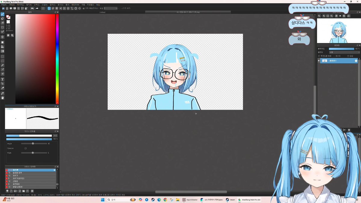Image resolution: width=361 pixels, height=203 pixels.
Task: Open the layer blending mode dropdown
Action: [344, 52]
